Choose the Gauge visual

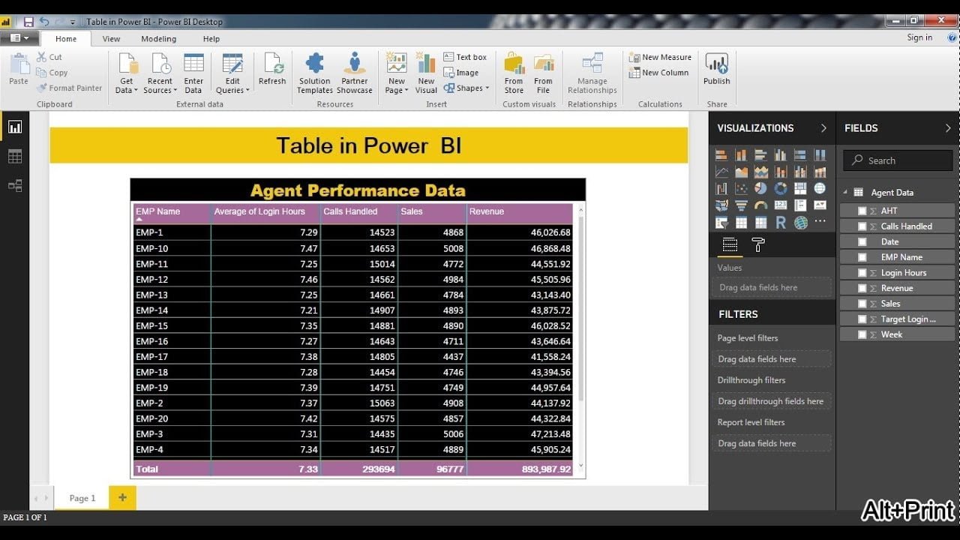[760, 205]
